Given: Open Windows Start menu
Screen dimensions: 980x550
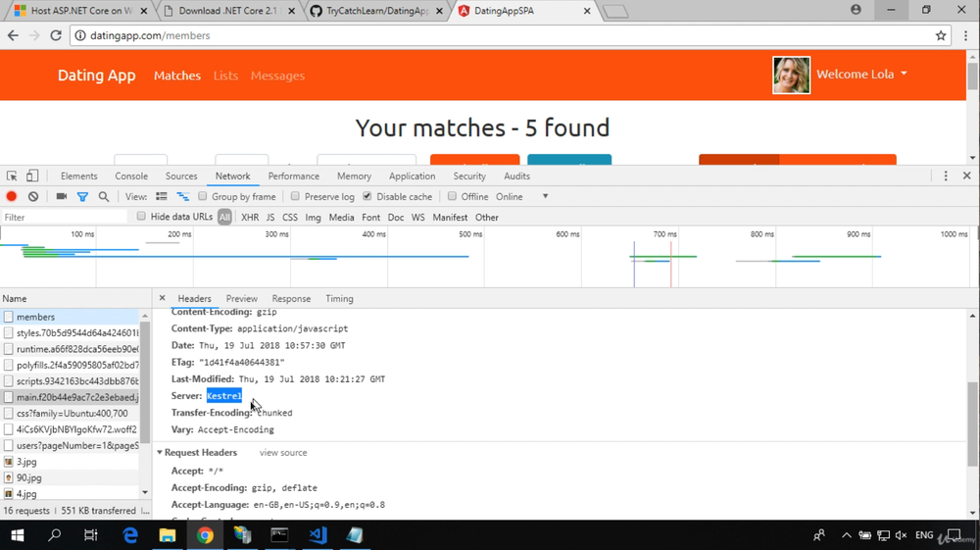Looking at the screenshot, I should (x=18, y=535).
